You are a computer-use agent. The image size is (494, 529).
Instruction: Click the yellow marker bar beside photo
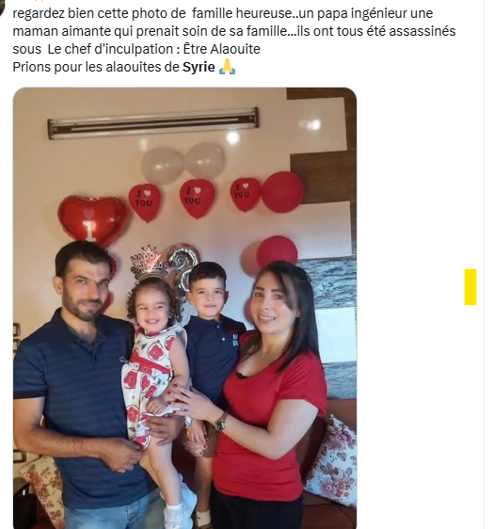coord(470,287)
